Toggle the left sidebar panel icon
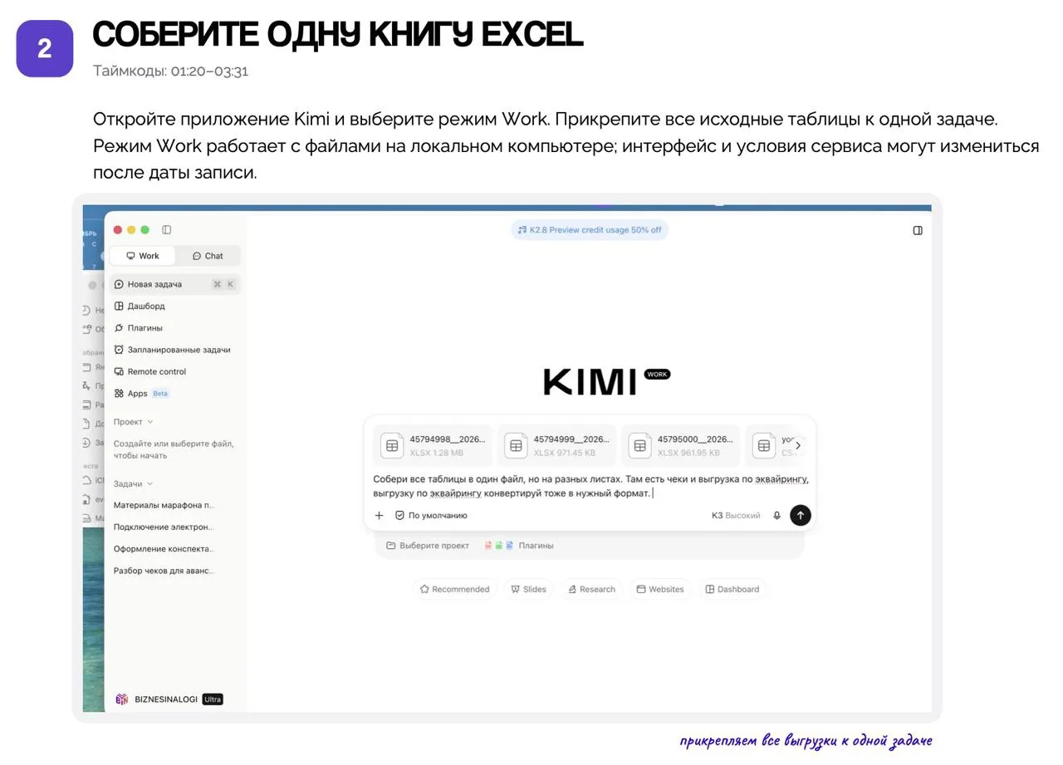The height and width of the screenshot is (765, 1063). pos(167,230)
